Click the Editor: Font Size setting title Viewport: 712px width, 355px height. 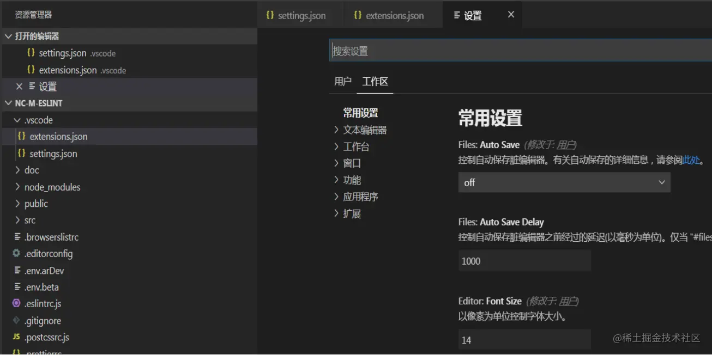tap(490, 301)
